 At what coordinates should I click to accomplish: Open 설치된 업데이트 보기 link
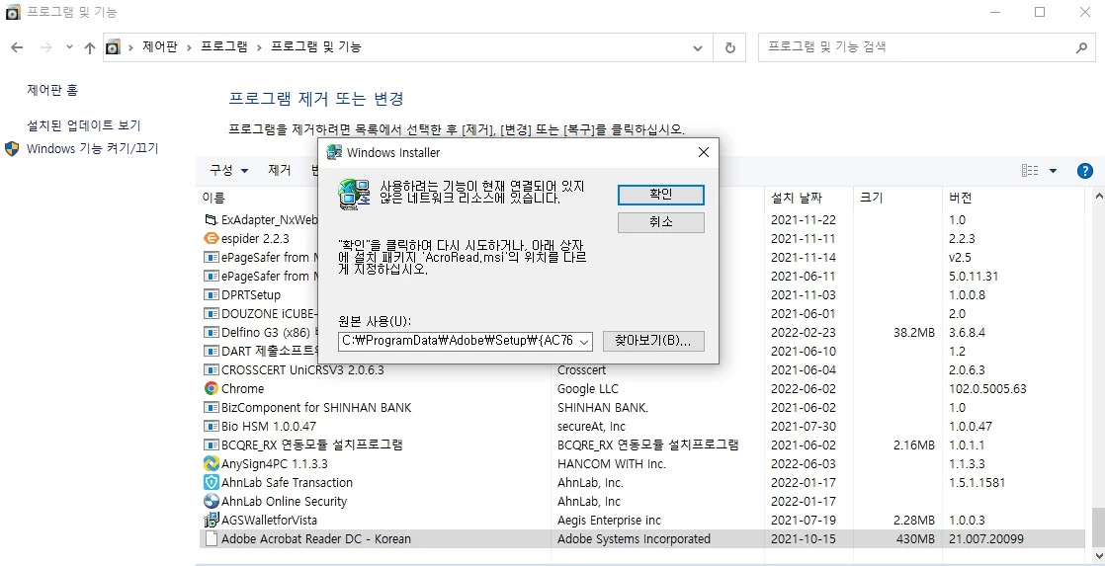[x=84, y=125]
